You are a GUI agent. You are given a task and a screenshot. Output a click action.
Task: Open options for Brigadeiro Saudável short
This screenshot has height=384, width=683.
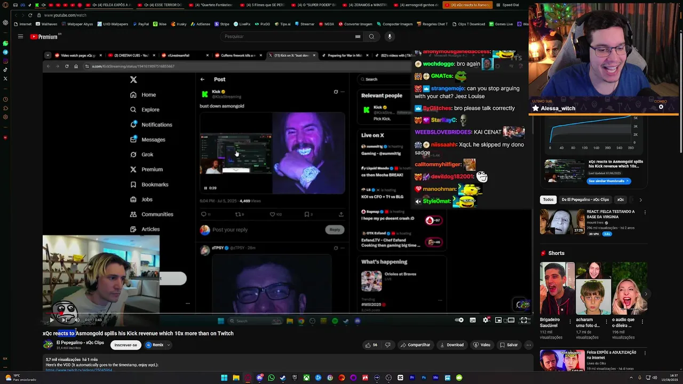570,322
